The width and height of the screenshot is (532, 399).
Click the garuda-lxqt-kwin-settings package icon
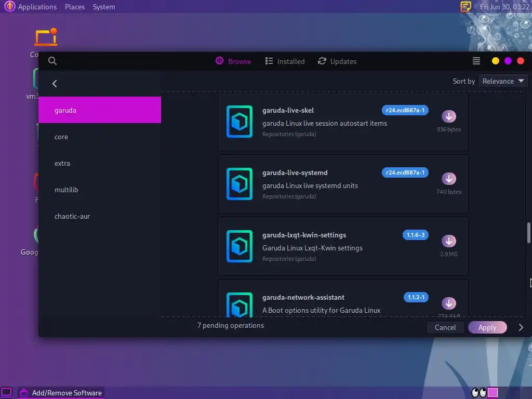coord(239,246)
